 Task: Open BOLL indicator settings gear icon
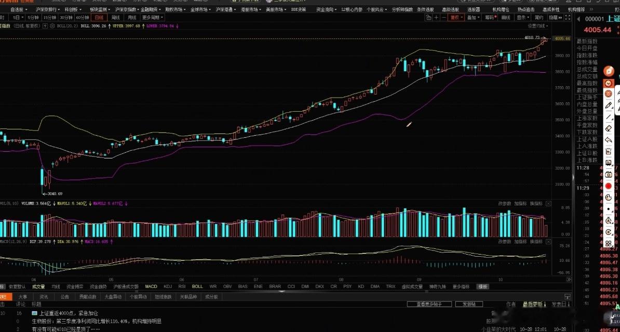coord(52,26)
